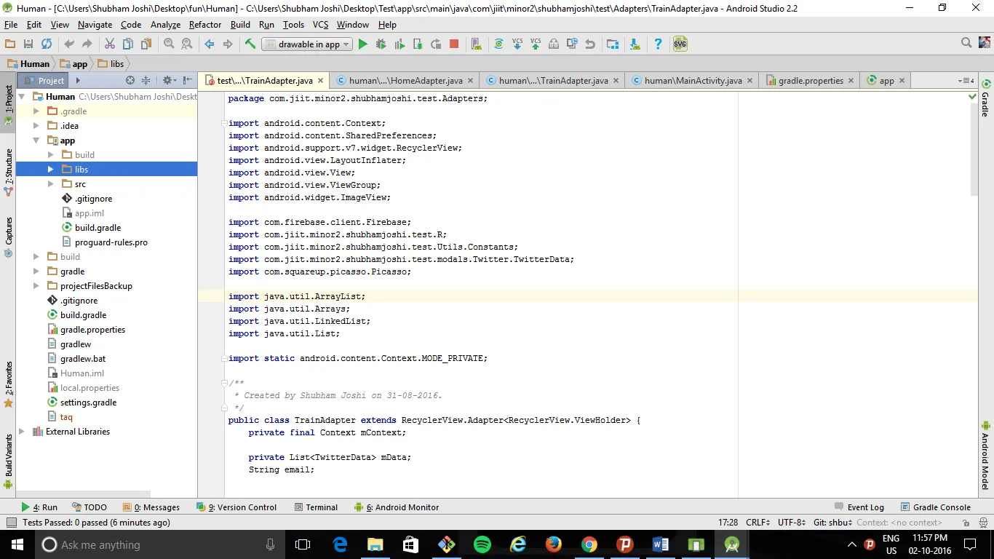This screenshot has height=559, width=994.
Task: Toggle the Android Model side panel
Action: pos(986,456)
